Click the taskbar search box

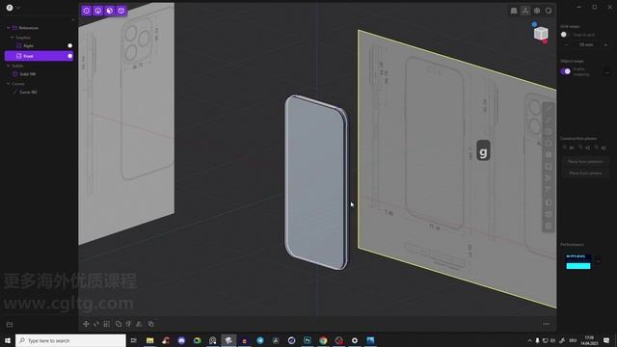coord(70,340)
